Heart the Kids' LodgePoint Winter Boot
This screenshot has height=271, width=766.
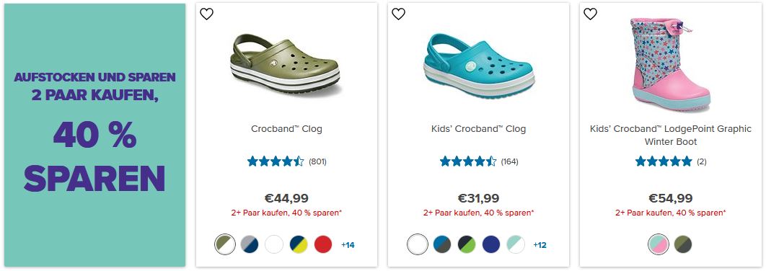point(591,14)
